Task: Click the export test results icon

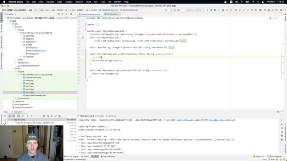Action: 56,116
